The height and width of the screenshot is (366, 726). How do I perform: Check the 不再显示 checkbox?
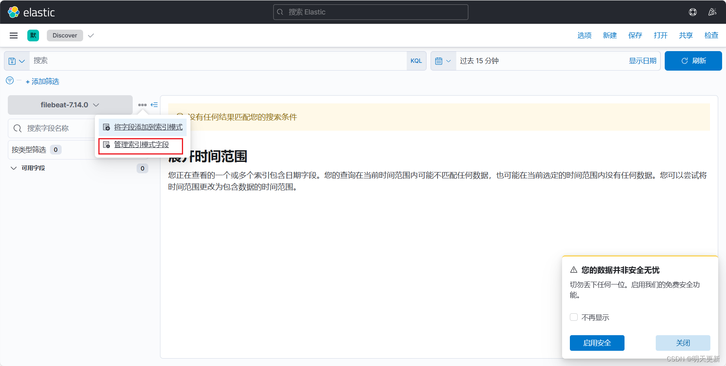574,317
